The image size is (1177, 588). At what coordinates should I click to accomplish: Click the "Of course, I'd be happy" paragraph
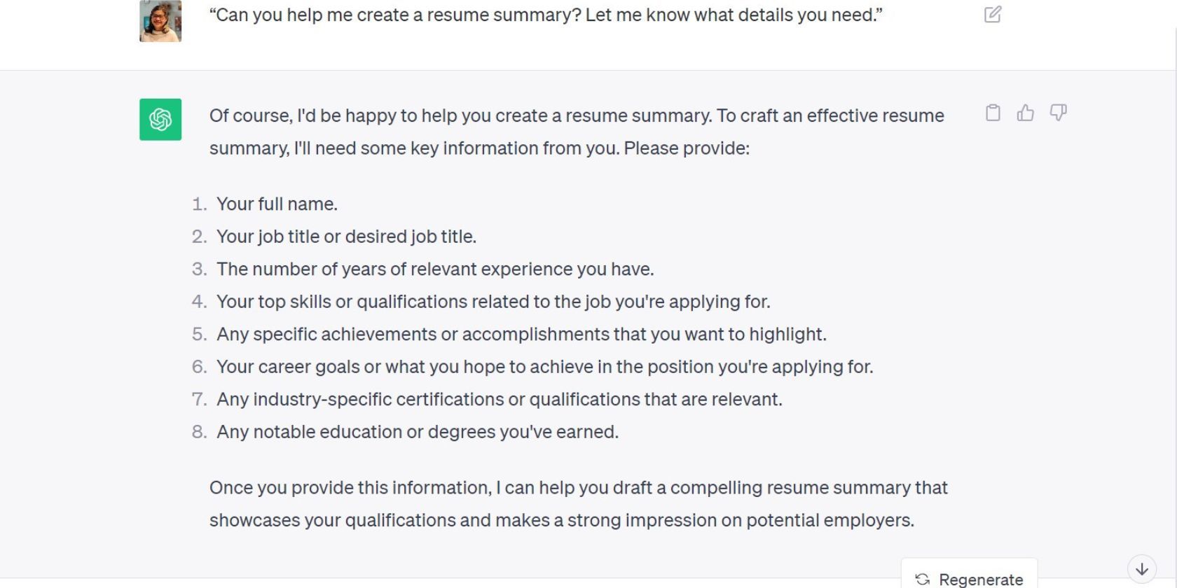[576, 132]
